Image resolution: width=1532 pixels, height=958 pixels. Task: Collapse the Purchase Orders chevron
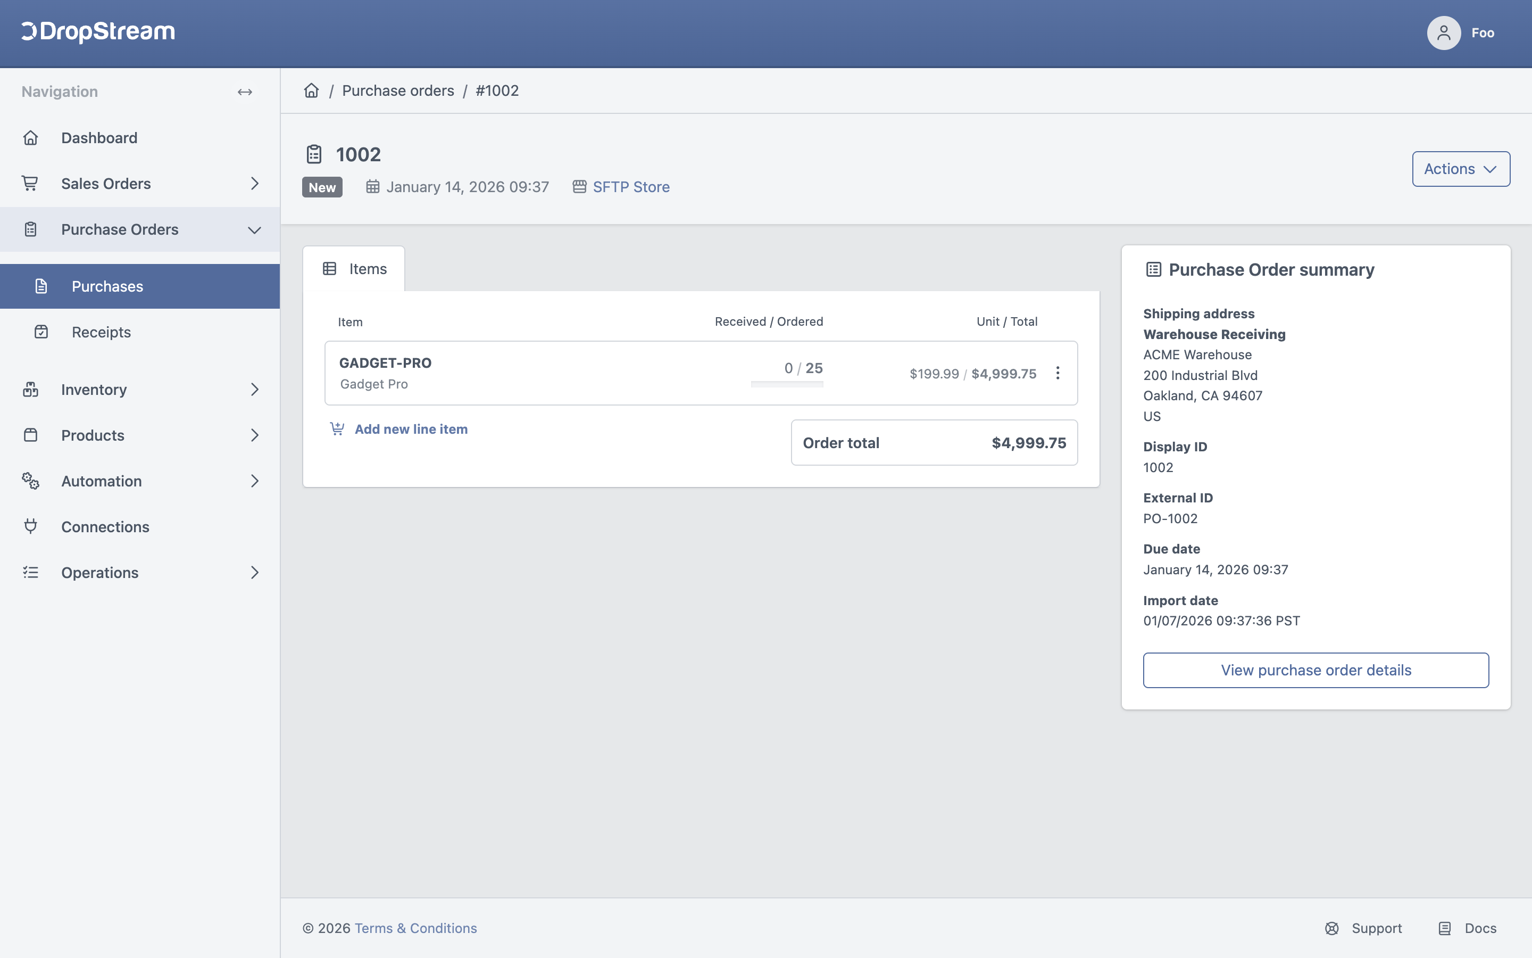[x=254, y=230]
